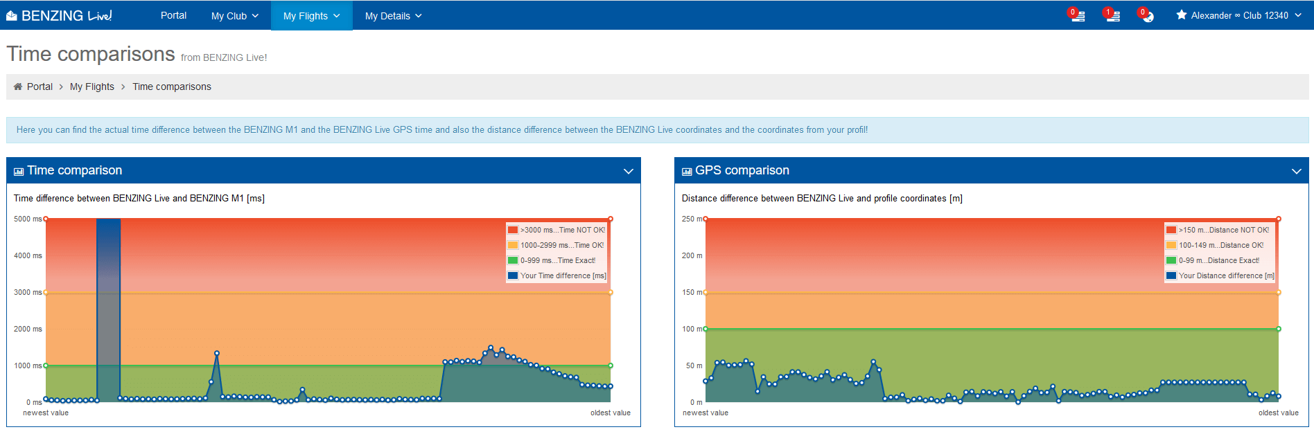
Task: Click the Time comparisons breadcrumb entry
Action: 172,87
